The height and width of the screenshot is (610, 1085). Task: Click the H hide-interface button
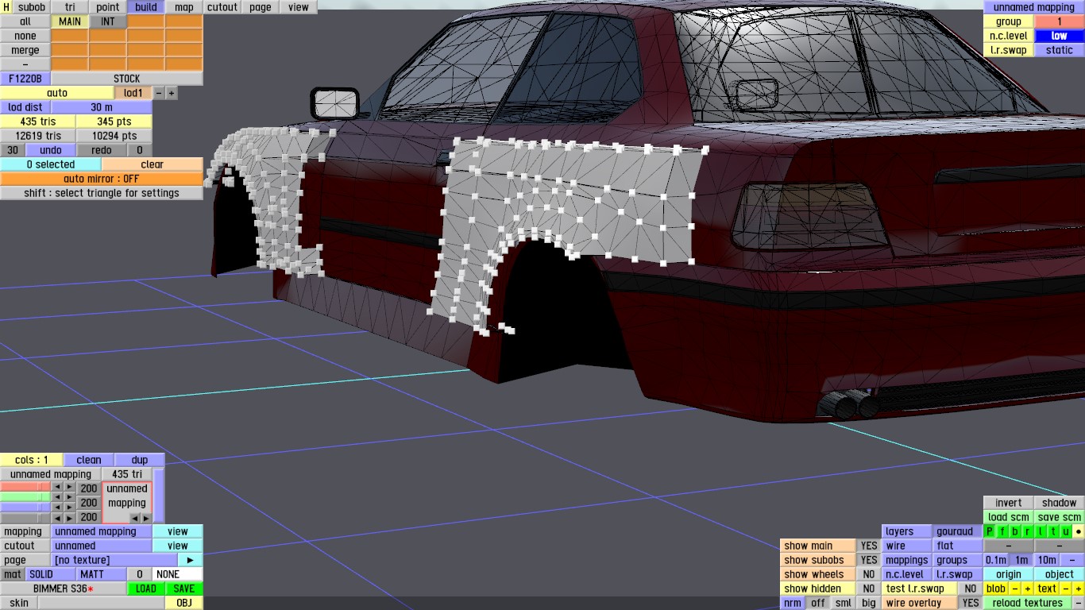point(6,7)
